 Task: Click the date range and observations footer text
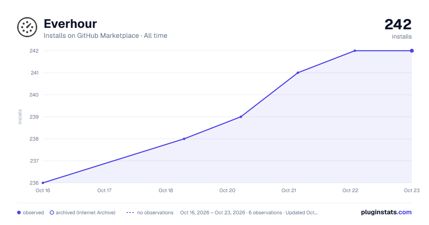(x=249, y=212)
